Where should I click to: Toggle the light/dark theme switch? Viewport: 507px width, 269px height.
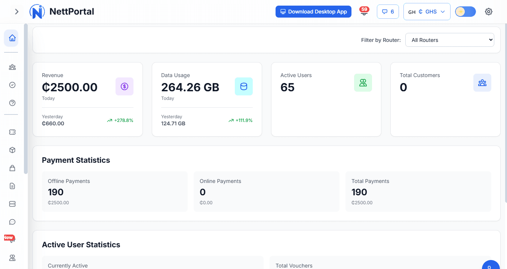(465, 12)
